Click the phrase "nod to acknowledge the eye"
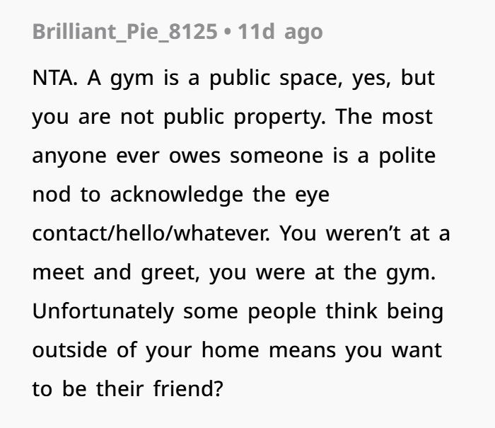Image resolution: width=495 pixels, height=428 pixels. pos(181,195)
